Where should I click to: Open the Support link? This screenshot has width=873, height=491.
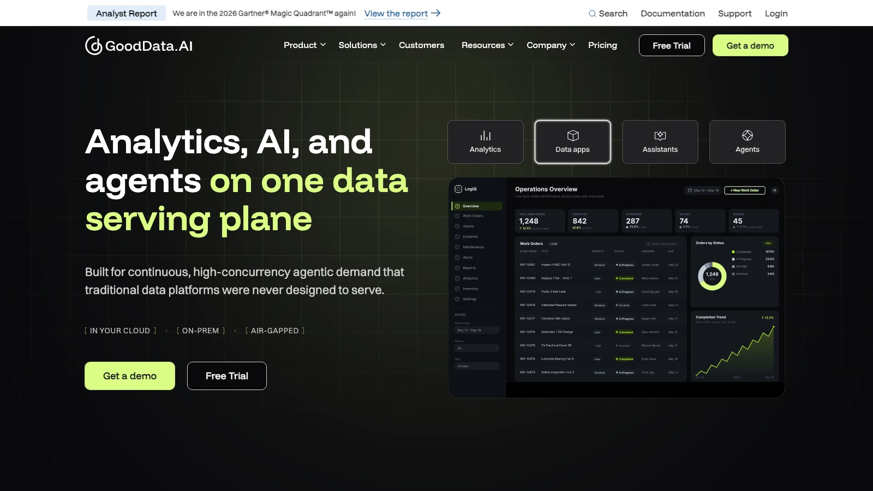coord(734,14)
